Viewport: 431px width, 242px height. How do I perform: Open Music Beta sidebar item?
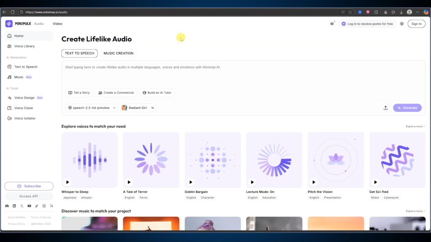[29, 77]
